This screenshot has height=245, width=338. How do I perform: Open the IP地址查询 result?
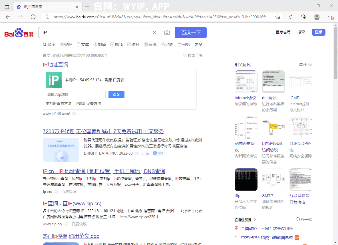coord(55,64)
